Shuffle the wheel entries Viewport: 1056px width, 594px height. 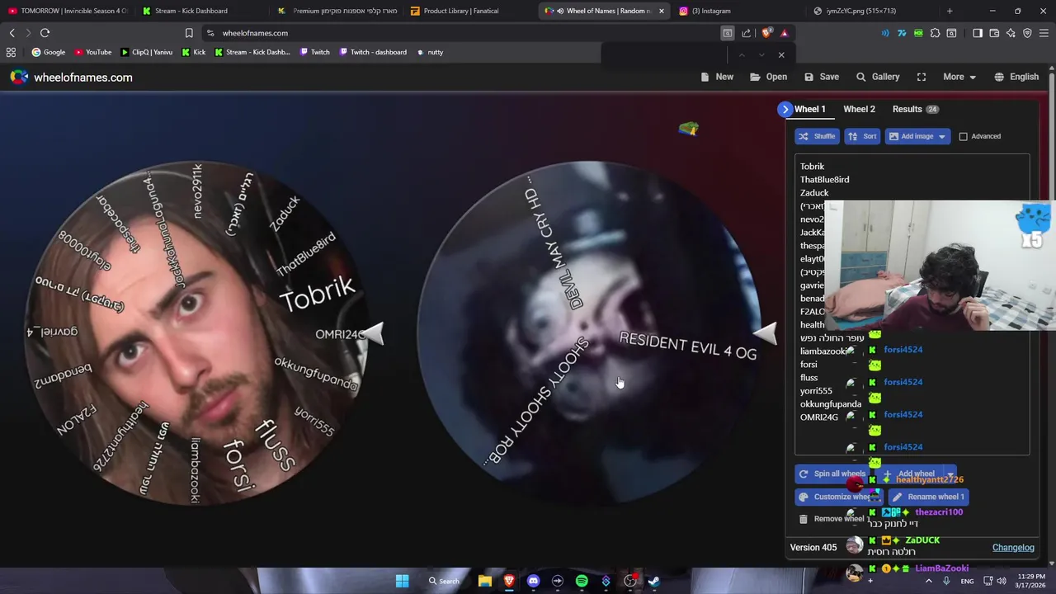(x=817, y=136)
